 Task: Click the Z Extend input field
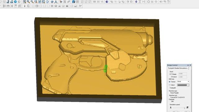[x=183, y=77]
